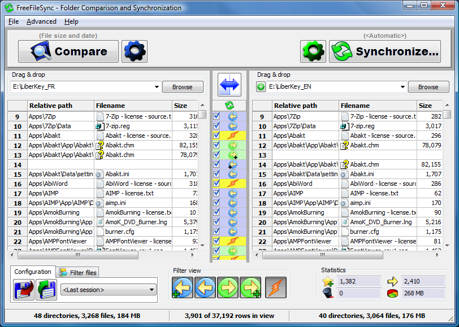Click the sync direction column header icon

pyautogui.click(x=229, y=105)
